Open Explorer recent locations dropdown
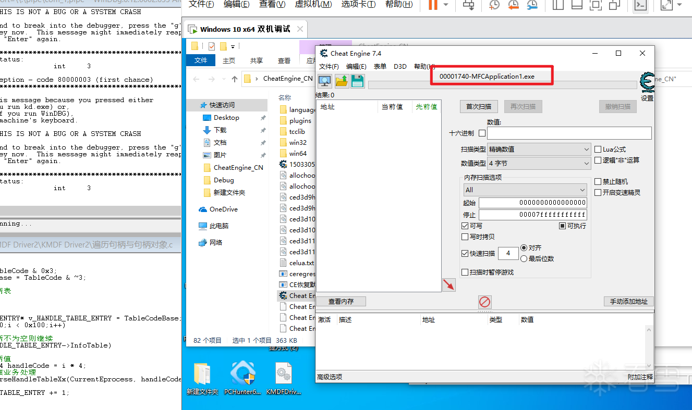The height and width of the screenshot is (410, 692). coord(223,79)
